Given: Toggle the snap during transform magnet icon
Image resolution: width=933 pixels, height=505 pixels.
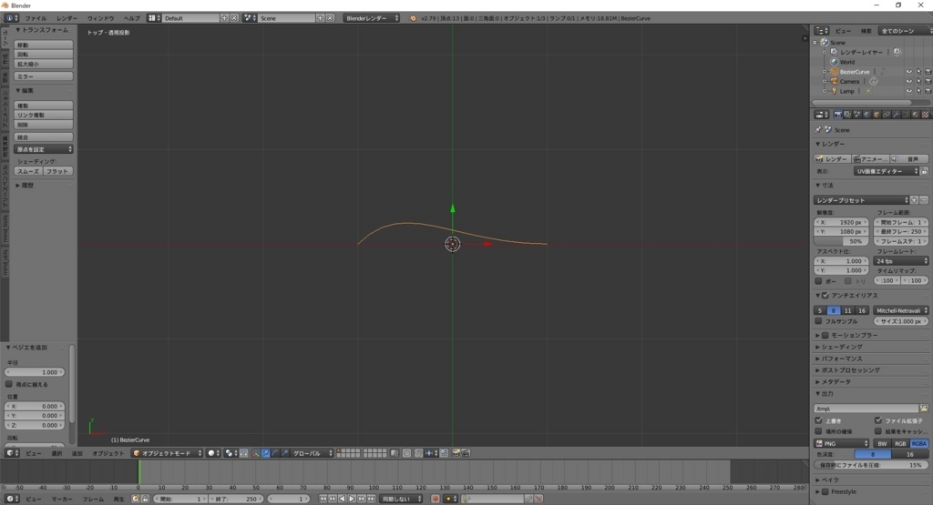Looking at the screenshot, I should [419, 453].
